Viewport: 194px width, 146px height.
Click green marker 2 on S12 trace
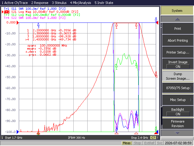point(136,65)
